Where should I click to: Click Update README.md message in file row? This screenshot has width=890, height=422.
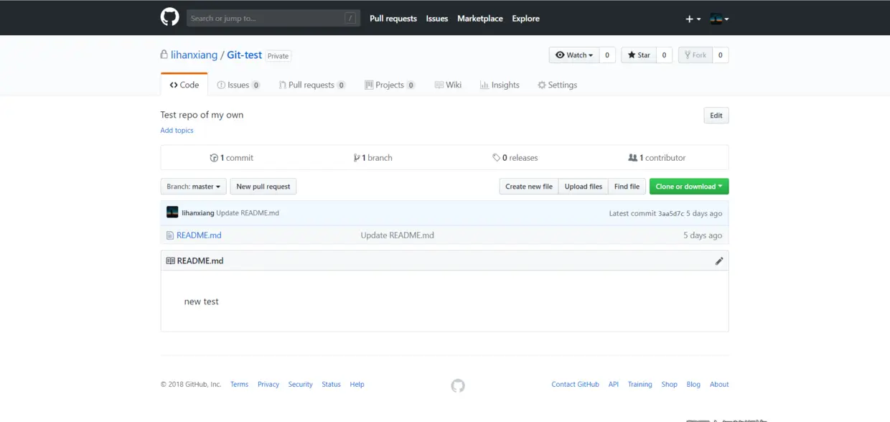[x=397, y=235]
